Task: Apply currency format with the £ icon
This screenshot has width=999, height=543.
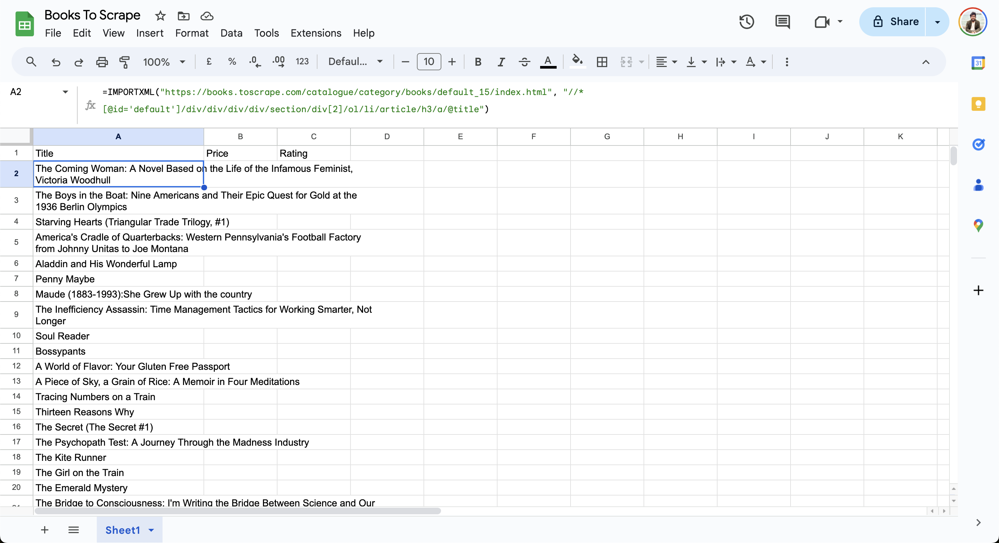Action: pyautogui.click(x=209, y=62)
